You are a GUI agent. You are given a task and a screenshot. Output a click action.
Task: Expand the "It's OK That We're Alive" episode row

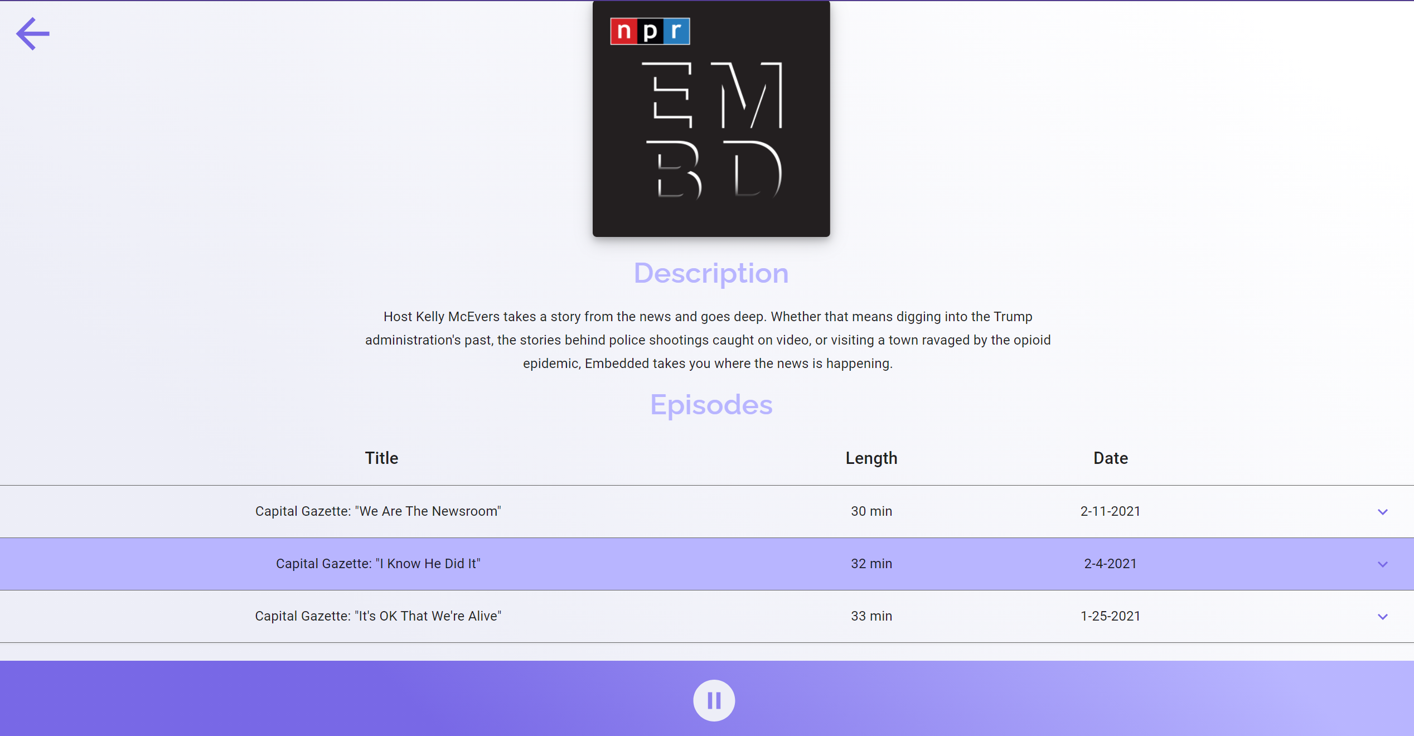[1382, 617]
